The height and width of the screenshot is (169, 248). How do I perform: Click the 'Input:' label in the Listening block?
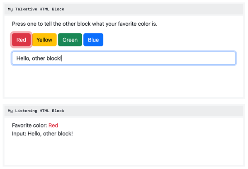[19, 134]
